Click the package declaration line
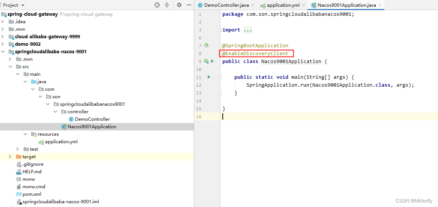This screenshot has height=207, width=438. pos(288,14)
